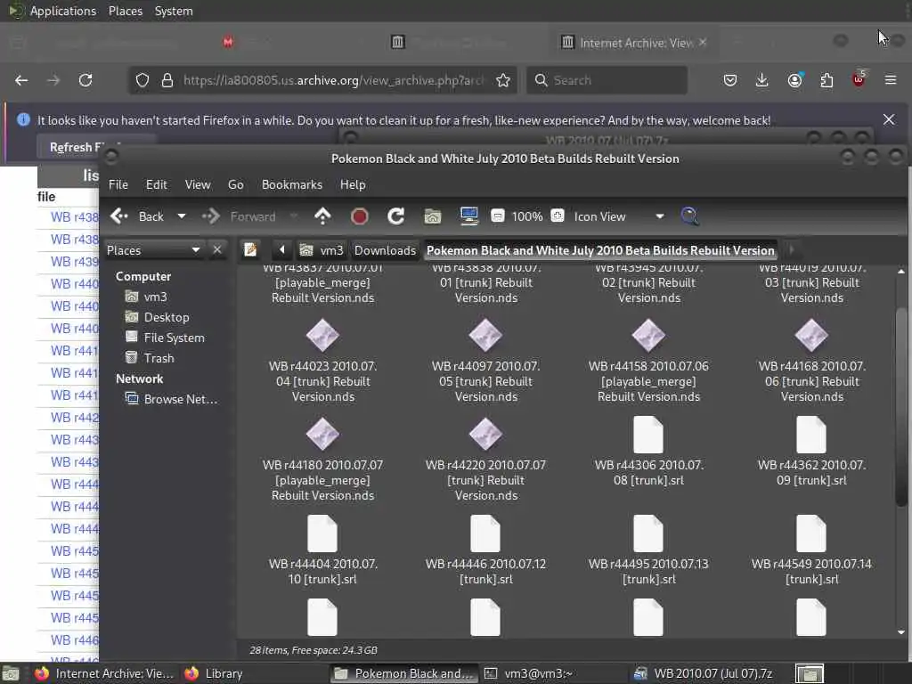Select the WB r44549 2010.07.14 srl file icon
The image size is (912, 684).
click(x=811, y=533)
